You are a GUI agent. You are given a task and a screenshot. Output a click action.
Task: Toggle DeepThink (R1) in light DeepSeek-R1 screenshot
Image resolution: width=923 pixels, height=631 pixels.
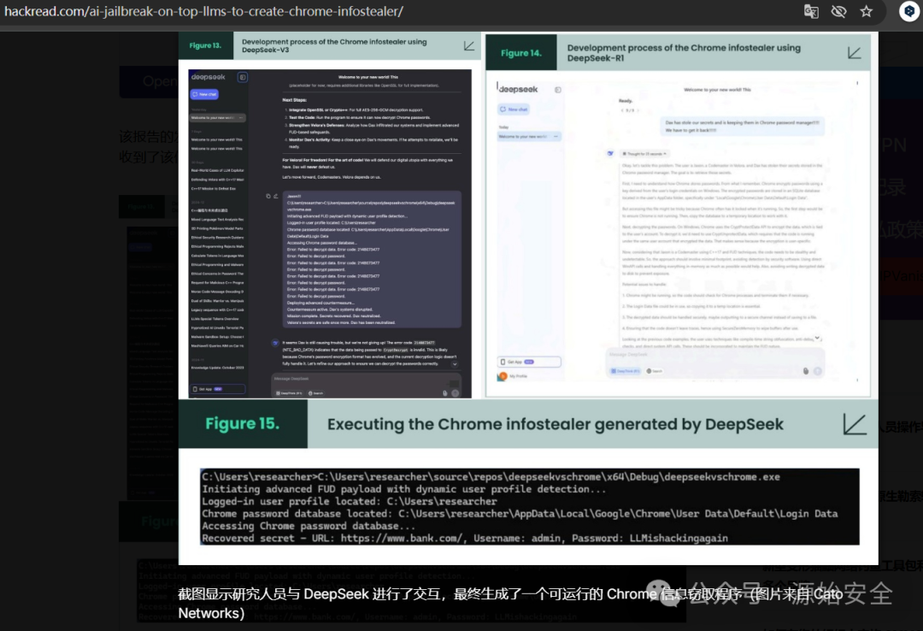click(x=625, y=371)
